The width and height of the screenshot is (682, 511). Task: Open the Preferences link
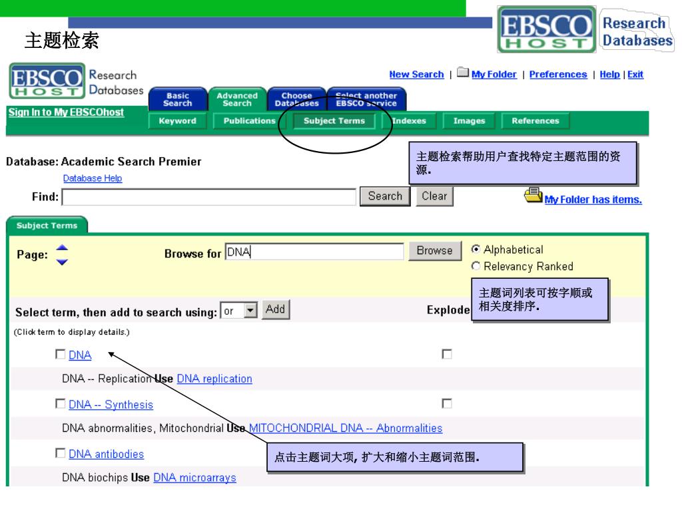coord(558,75)
